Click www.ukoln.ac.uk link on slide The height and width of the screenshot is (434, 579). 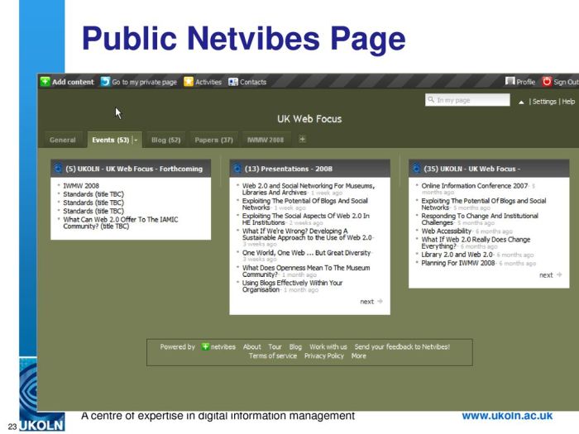click(x=507, y=416)
